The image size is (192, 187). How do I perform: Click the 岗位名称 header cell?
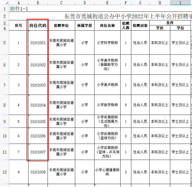[107, 26]
